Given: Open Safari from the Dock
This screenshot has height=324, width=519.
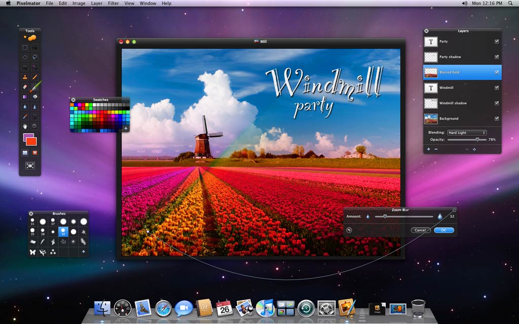Looking at the screenshot, I should [163, 308].
